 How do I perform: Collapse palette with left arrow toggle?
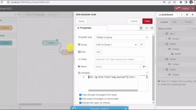pos(19,14)
